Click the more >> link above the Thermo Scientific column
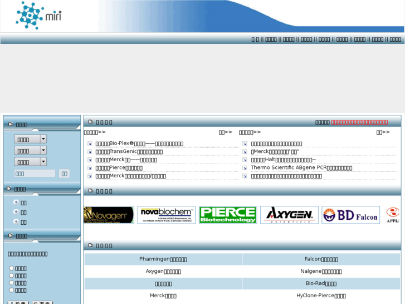Viewport: 405px width, 304px height. click(x=383, y=132)
